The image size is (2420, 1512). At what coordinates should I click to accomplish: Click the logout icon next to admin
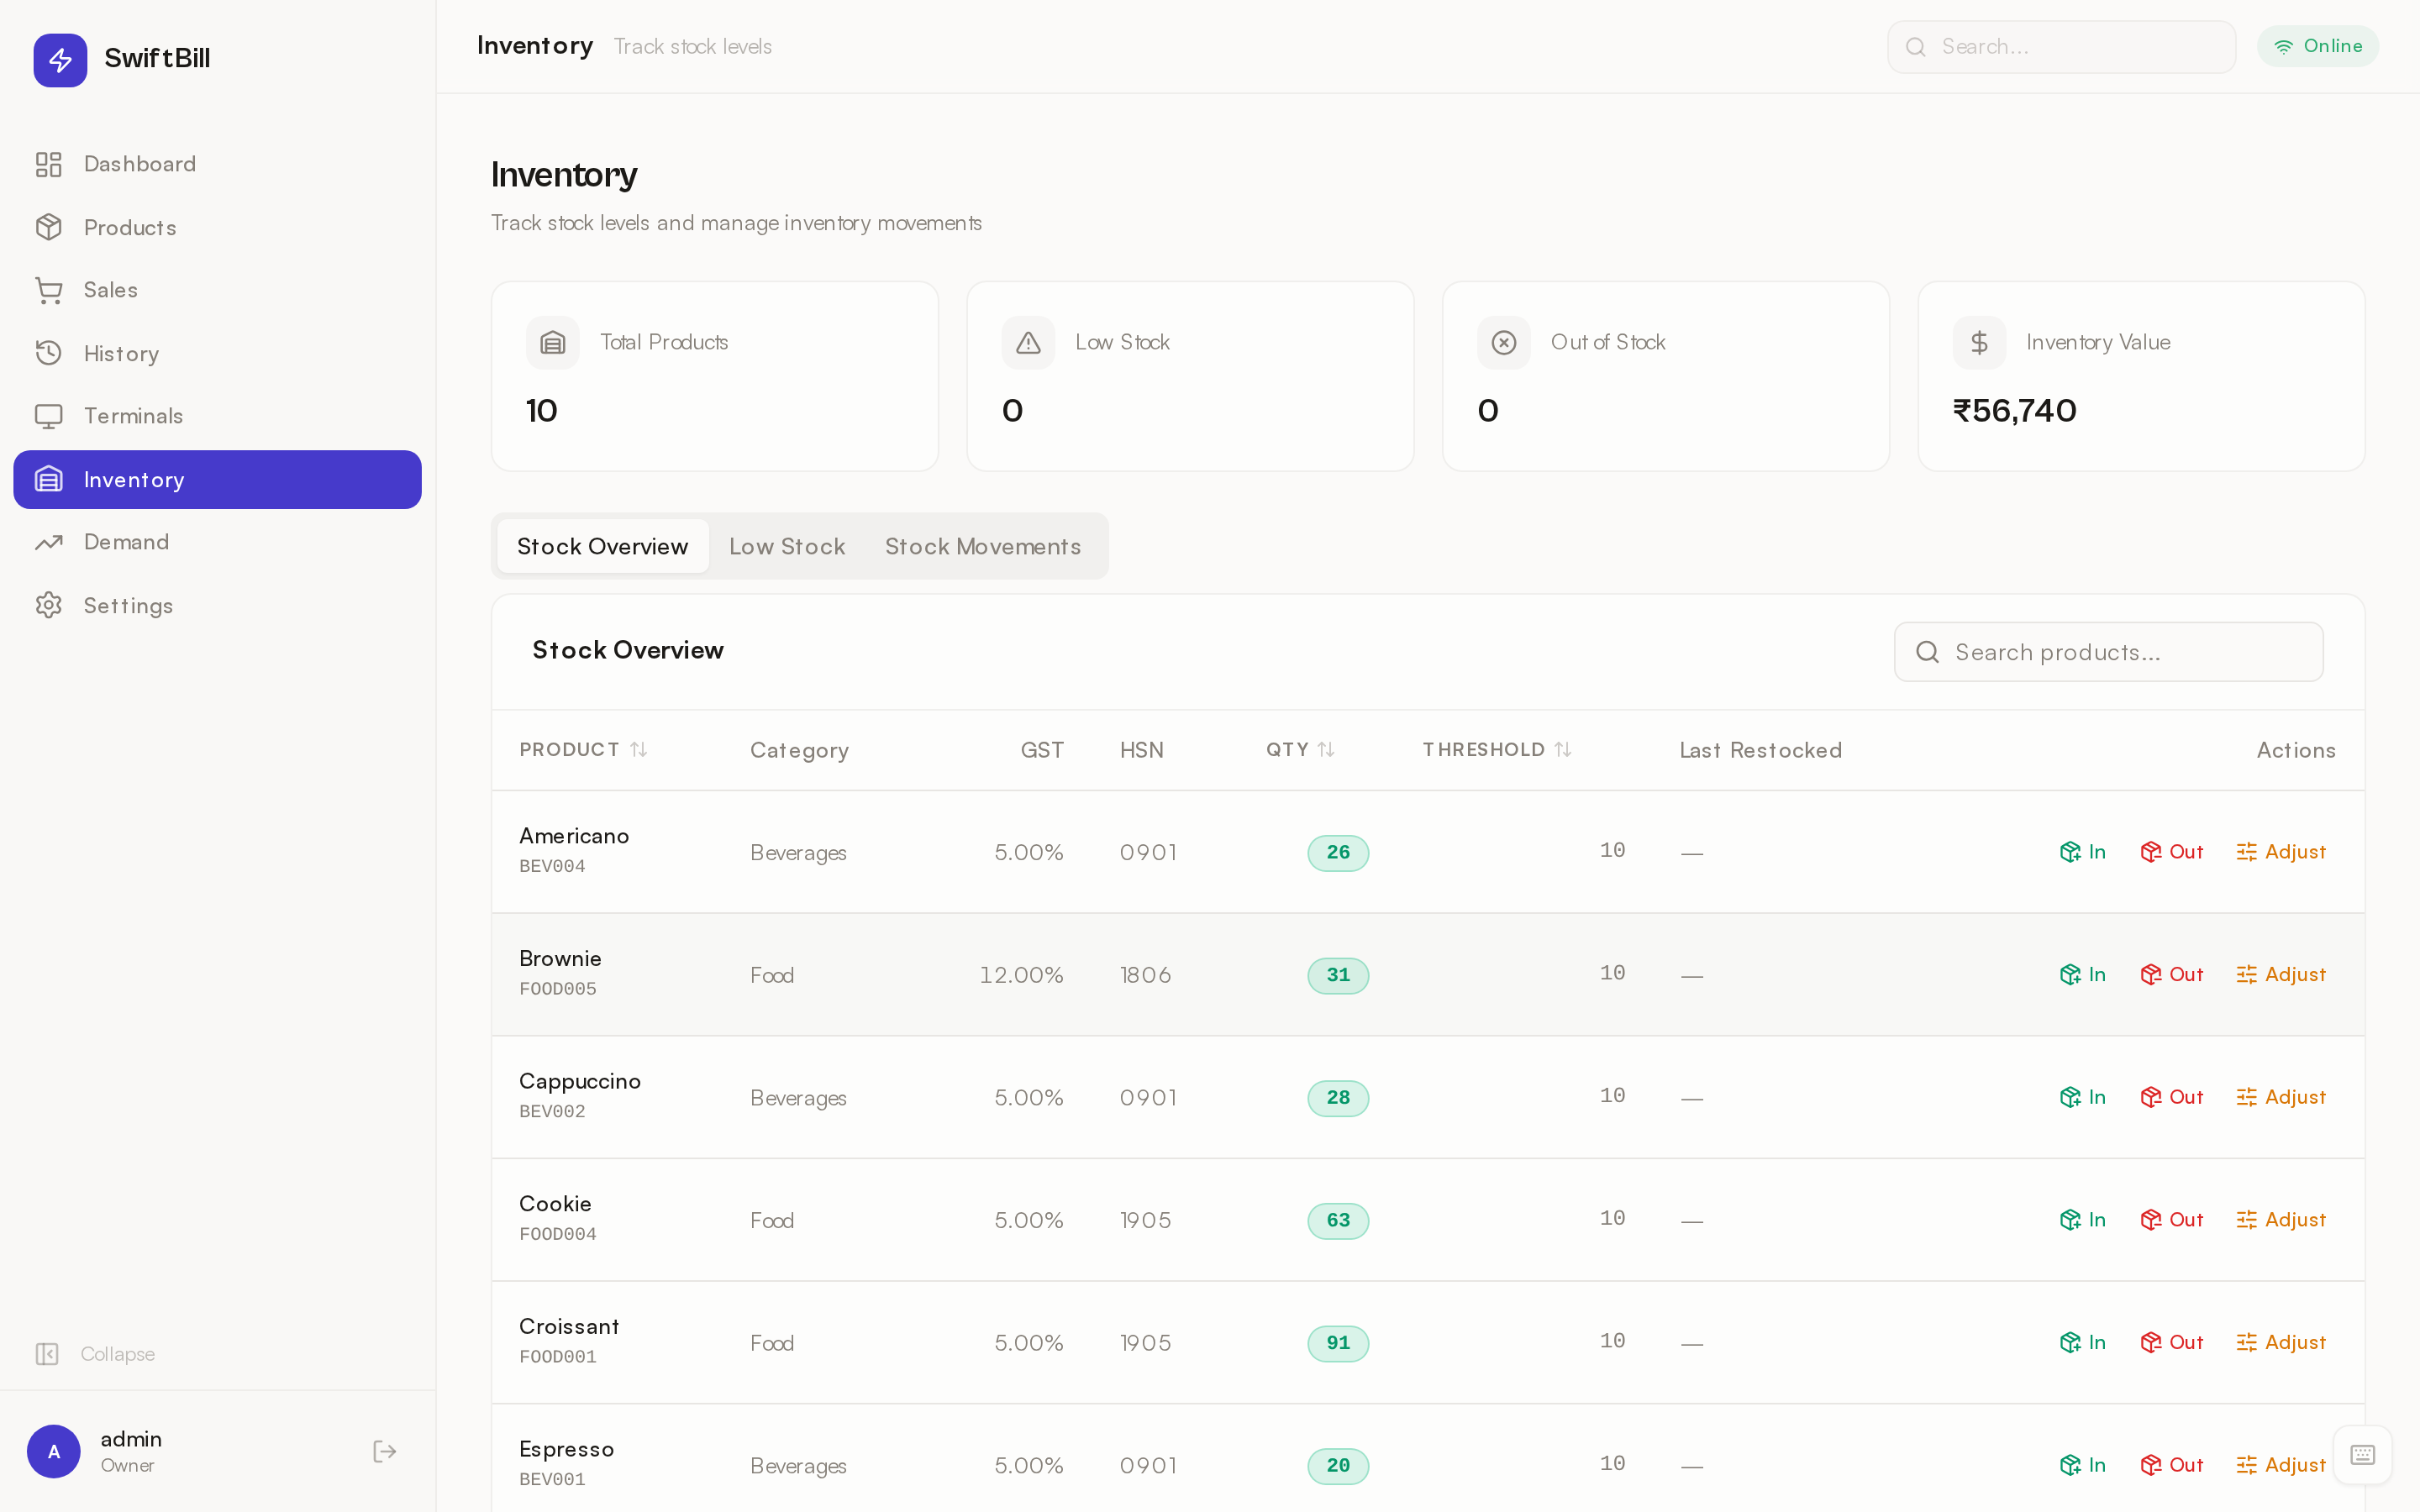tap(385, 1451)
